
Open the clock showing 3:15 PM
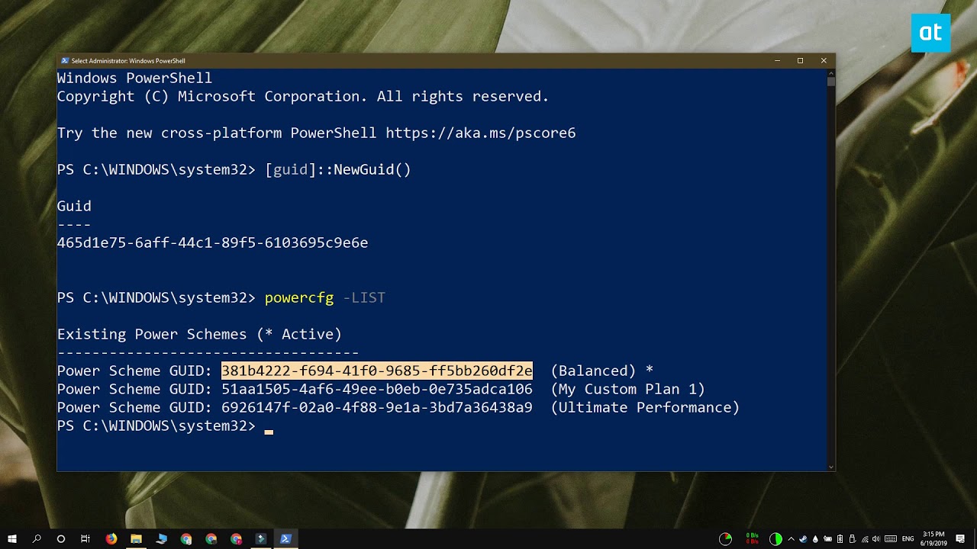point(933,538)
